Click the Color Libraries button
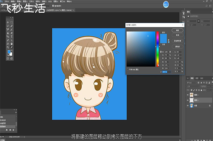Image resolution: width=213 pixels, height=141 pixels. pos(177,47)
